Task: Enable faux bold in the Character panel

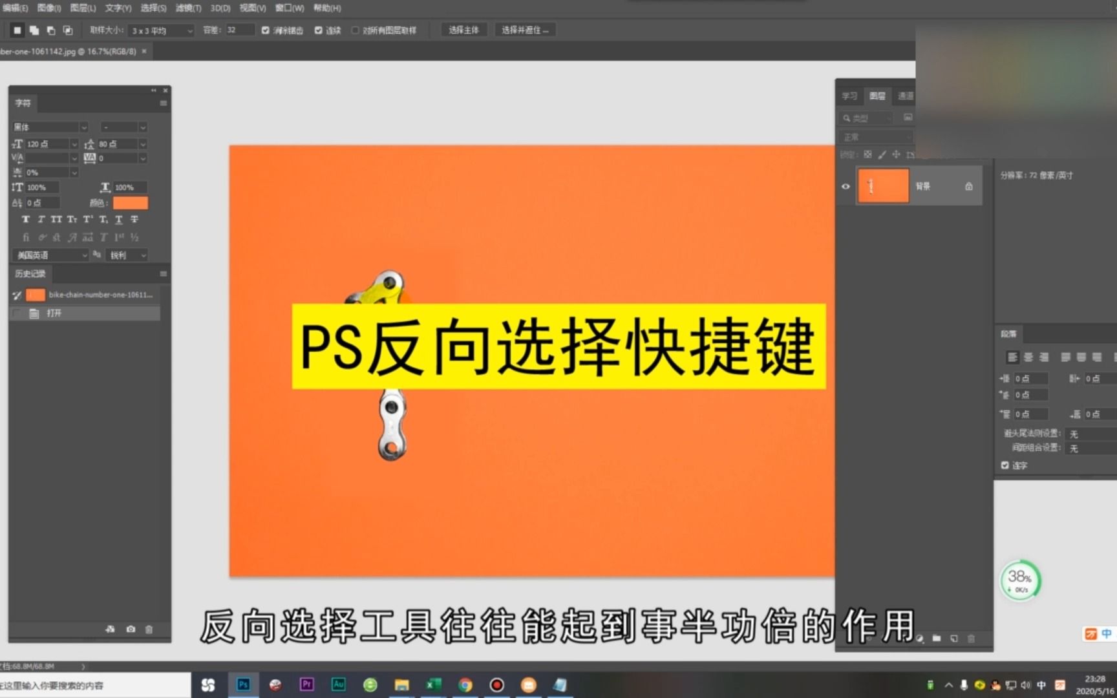Action: point(26,219)
